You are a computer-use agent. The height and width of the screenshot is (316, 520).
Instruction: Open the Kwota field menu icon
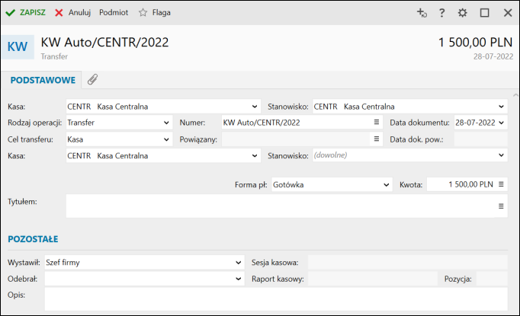pyautogui.click(x=502, y=184)
